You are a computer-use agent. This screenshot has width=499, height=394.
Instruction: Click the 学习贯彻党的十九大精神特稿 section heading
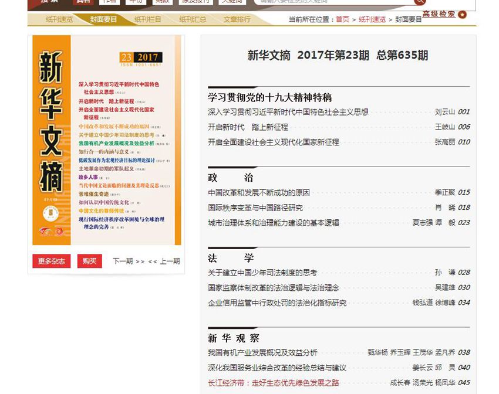click(x=270, y=97)
